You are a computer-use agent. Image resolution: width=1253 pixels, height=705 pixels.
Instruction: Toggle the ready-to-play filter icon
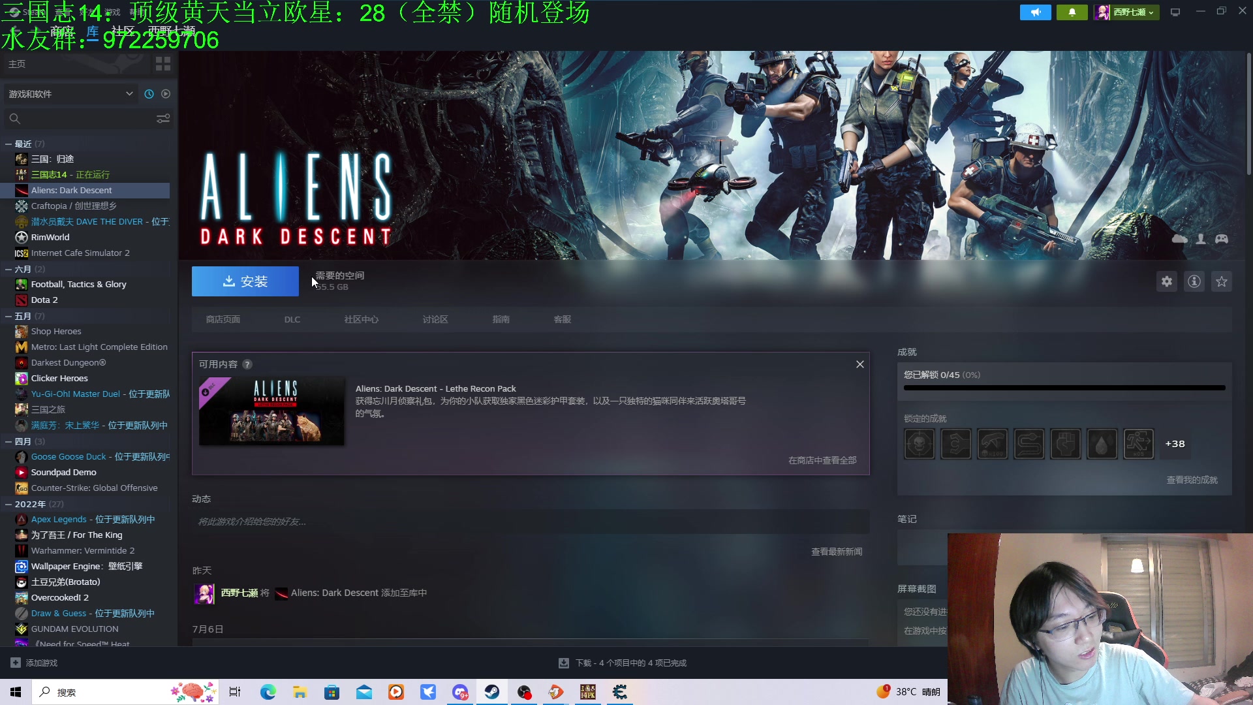tap(166, 94)
